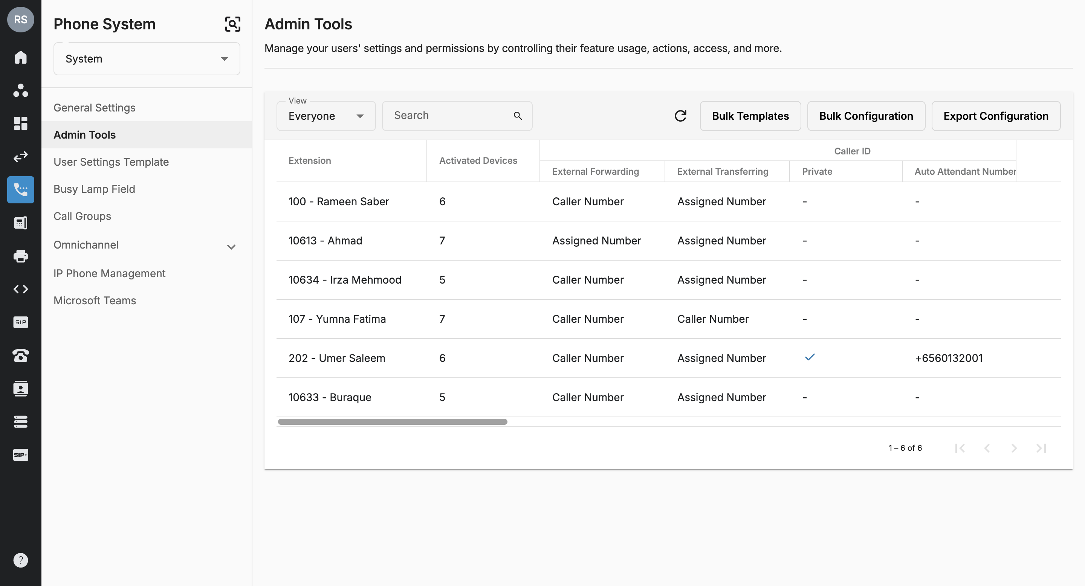This screenshot has height=586, width=1085.
Task: Click the Bulk Configuration button
Action: click(x=866, y=116)
